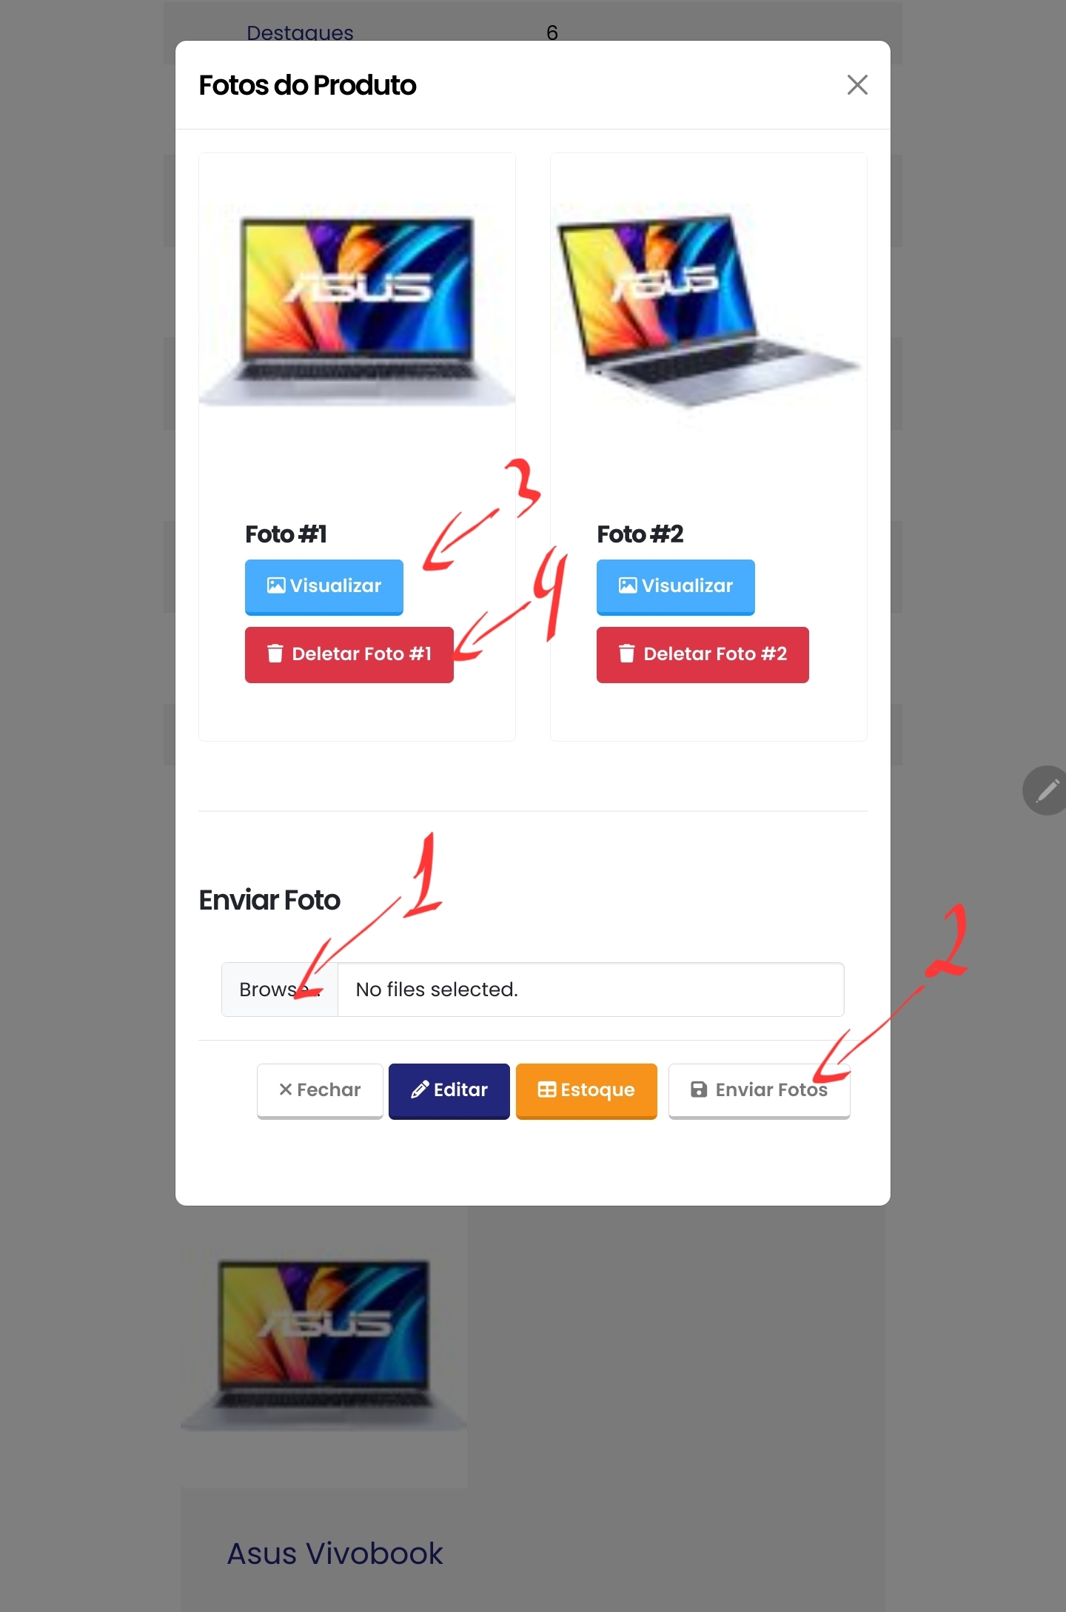Click the save disk icon on Enviar Fotos
The image size is (1066, 1612).
pyautogui.click(x=698, y=1089)
